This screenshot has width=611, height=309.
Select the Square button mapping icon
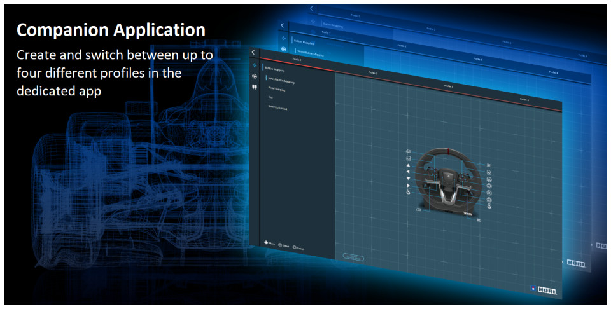click(x=489, y=200)
